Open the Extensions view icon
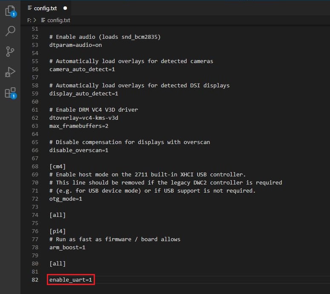The image size is (330, 294). point(10,92)
